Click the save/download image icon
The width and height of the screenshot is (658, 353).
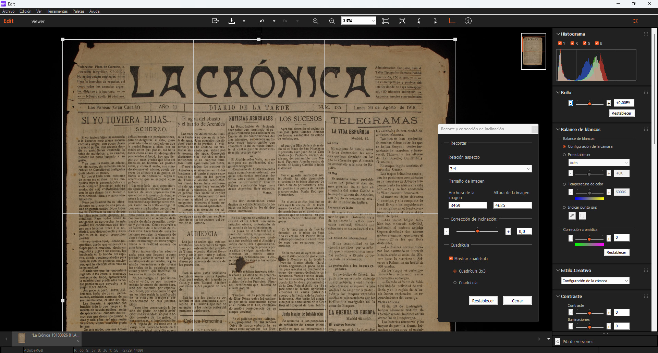point(232,21)
